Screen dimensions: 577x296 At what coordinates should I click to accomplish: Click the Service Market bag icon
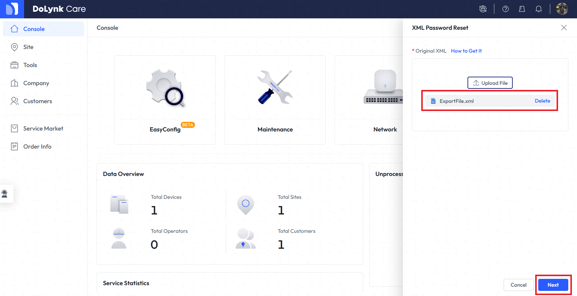pyautogui.click(x=14, y=128)
